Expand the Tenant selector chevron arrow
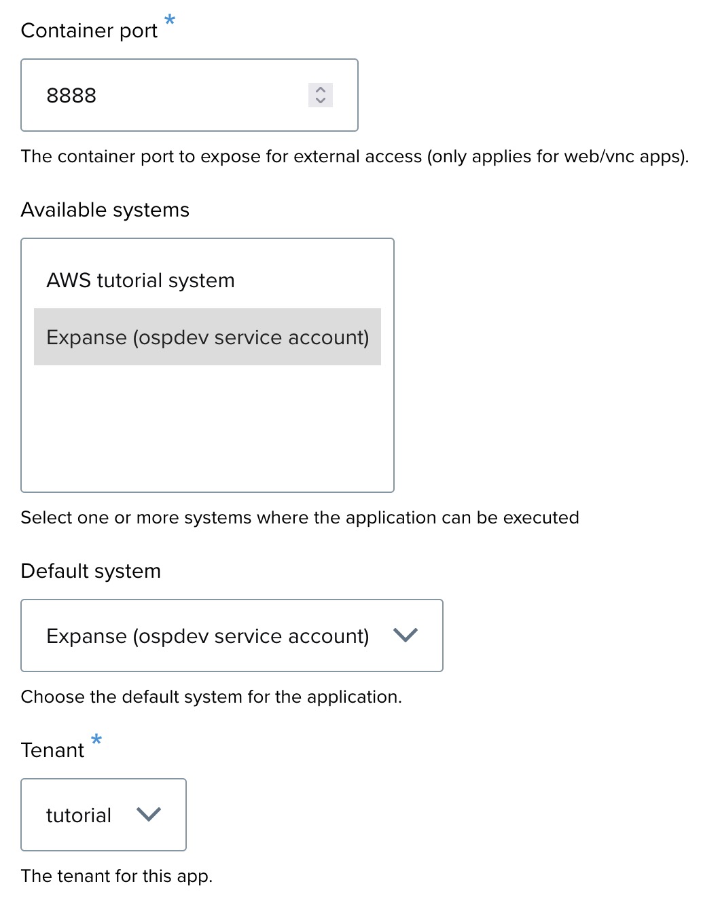Image resolution: width=701 pixels, height=903 pixels. (x=148, y=814)
